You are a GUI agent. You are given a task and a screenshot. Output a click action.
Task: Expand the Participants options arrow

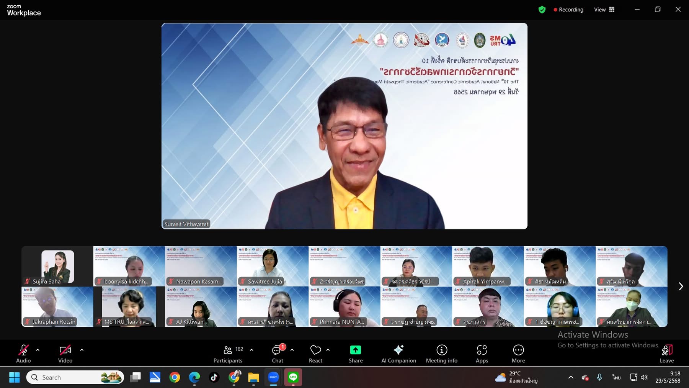tap(251, 350)
